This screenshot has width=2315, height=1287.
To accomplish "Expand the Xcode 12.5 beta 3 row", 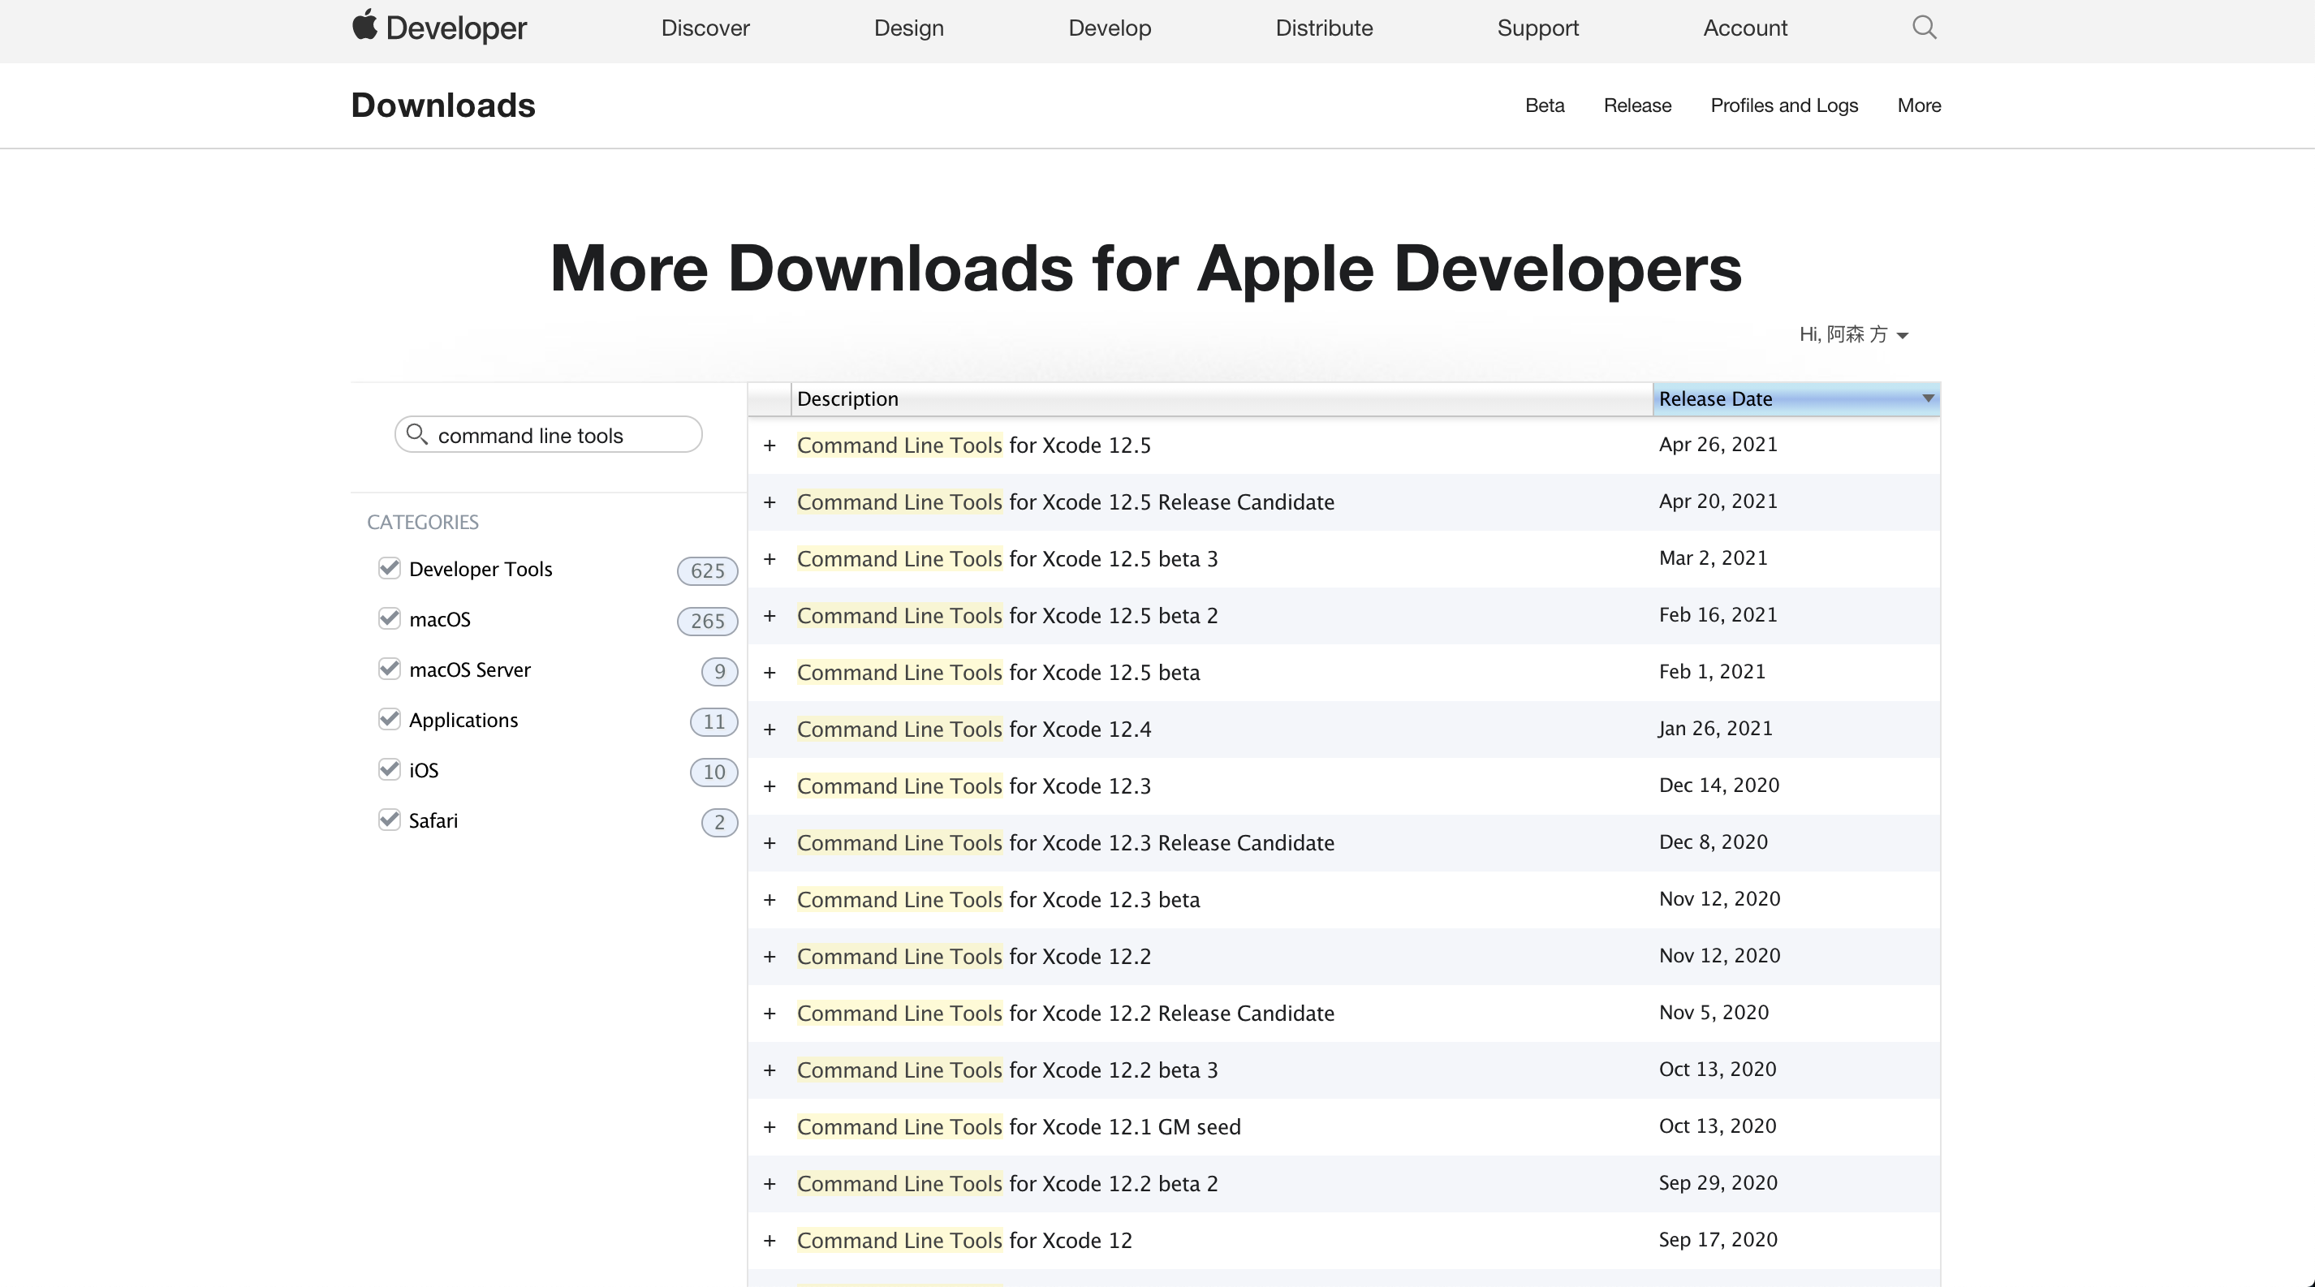I will tap(770, 558).
